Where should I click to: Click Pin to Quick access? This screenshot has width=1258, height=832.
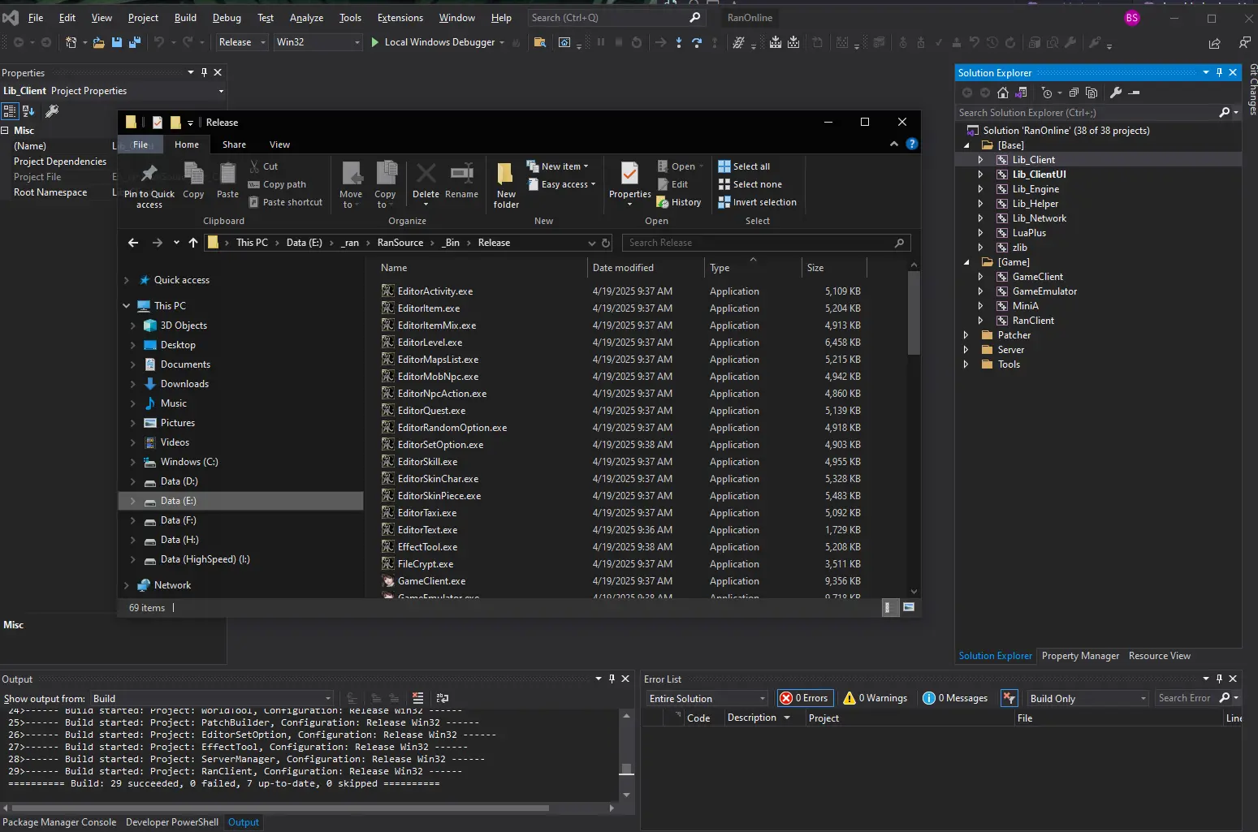tap(149, 185)
